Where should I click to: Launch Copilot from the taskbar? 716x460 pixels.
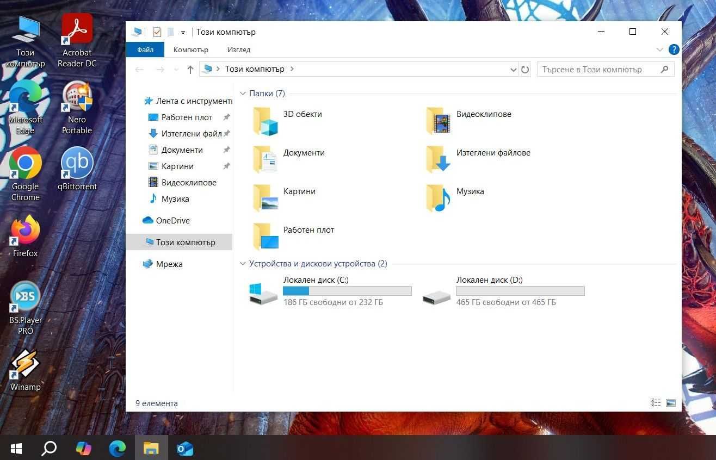point(84,448)
